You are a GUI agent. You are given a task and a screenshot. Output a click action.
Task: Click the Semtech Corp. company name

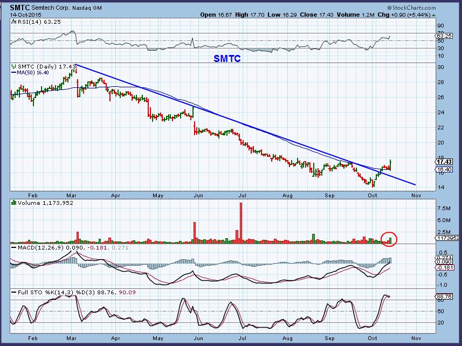pos(51,8)
